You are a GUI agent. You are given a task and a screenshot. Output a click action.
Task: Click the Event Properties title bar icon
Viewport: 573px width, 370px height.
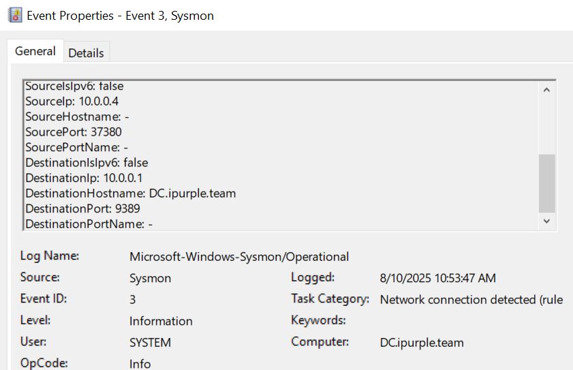click(14, 15)
